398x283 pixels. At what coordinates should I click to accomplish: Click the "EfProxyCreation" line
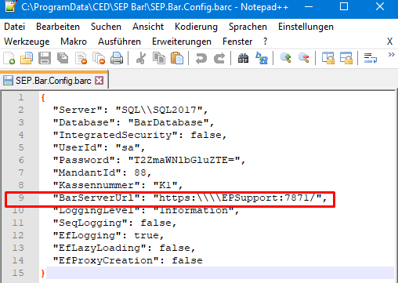pyautogui.click(x=128, y=260)
